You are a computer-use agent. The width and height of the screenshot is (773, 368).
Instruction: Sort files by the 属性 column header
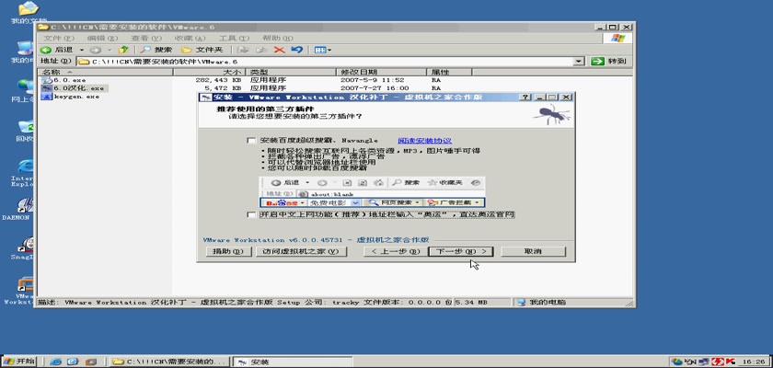pyautogui.click(x=449, y=72)
